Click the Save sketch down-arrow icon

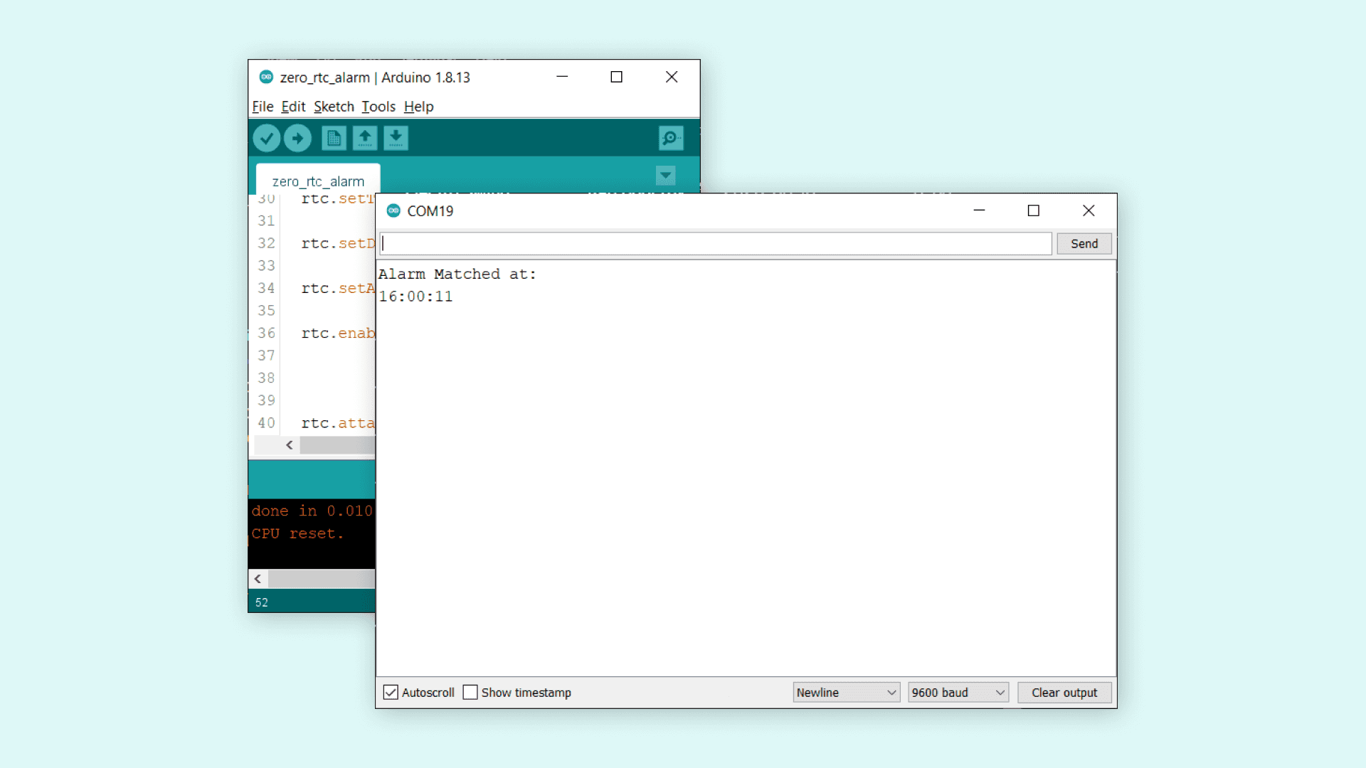tap(396, 138)
